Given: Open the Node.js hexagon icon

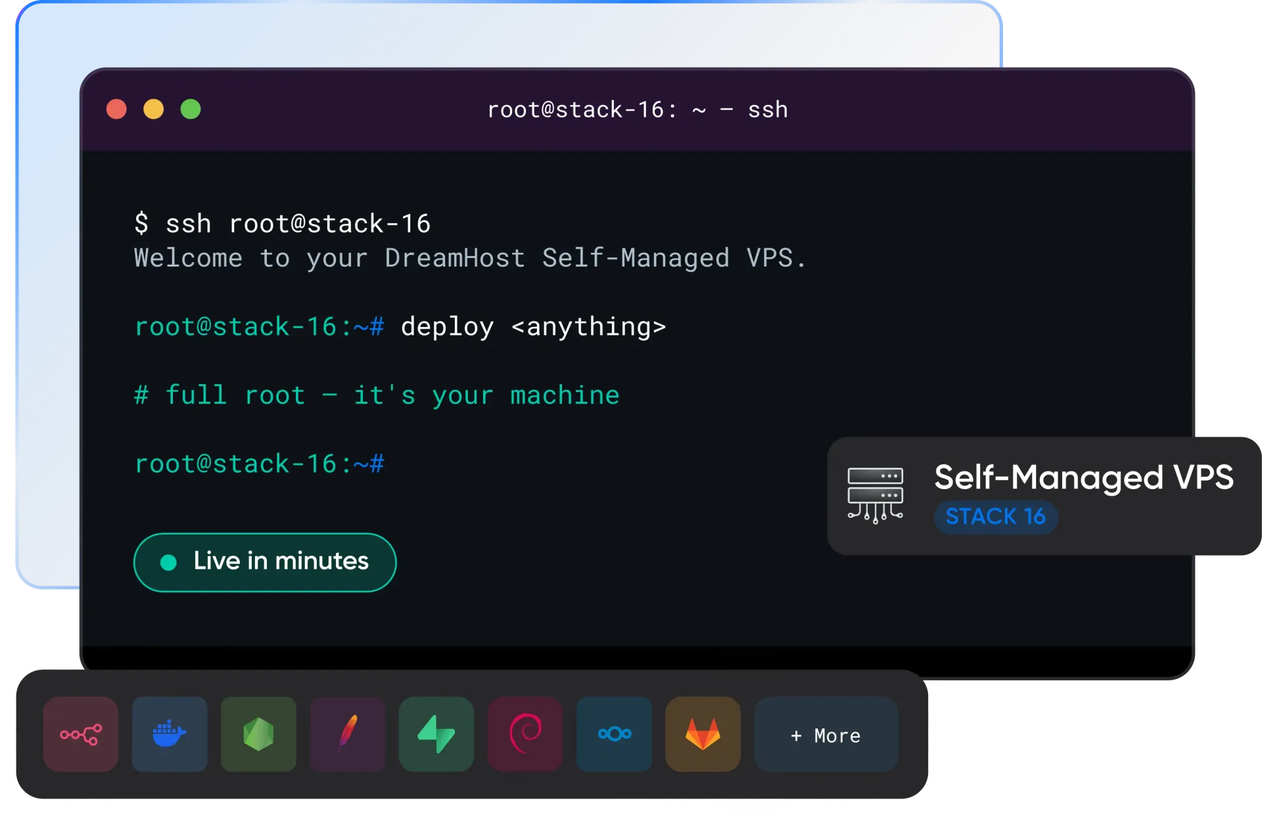Looking at the screenshot, I should pos(258,734).
